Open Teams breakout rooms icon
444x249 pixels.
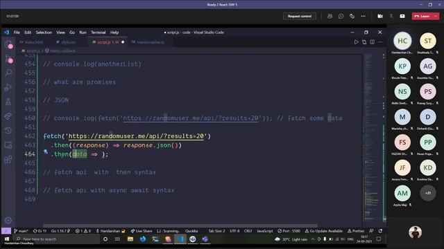(352, 17)
